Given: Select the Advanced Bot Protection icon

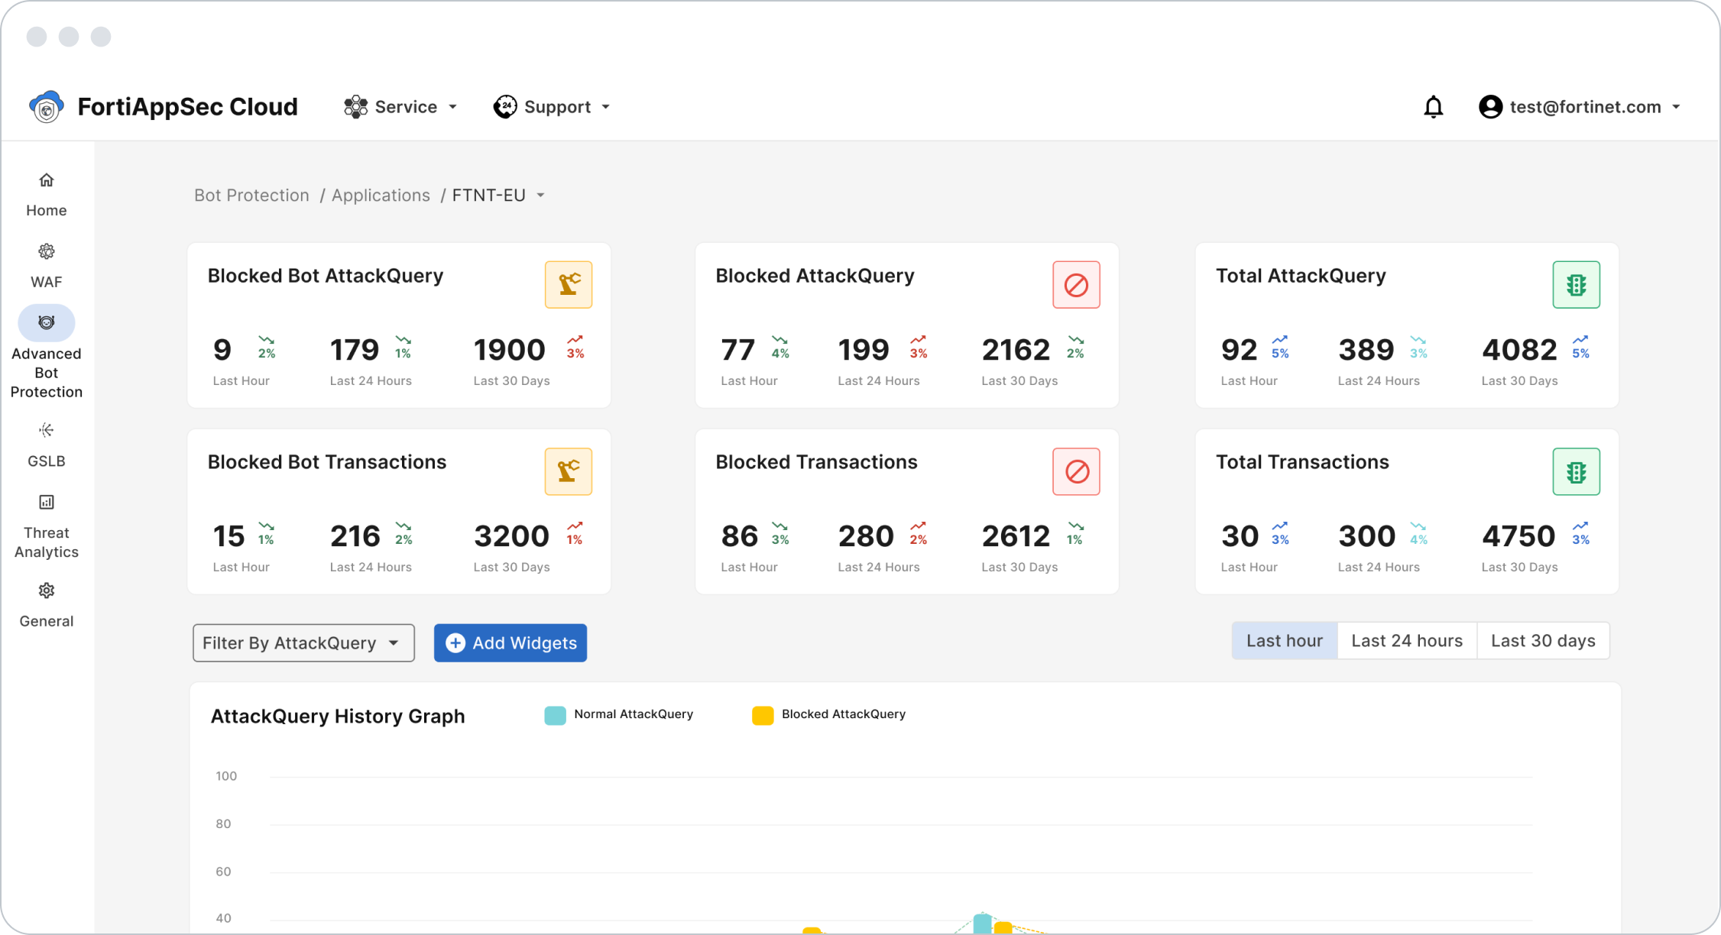Looking at the screenshot, I should (46, 322).
